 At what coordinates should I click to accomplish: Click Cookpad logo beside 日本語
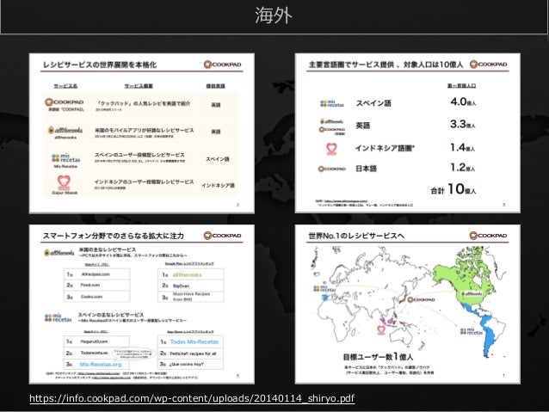click(332, 169)
